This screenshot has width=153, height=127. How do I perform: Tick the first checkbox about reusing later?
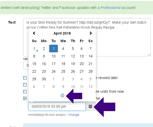pos(25,78)
